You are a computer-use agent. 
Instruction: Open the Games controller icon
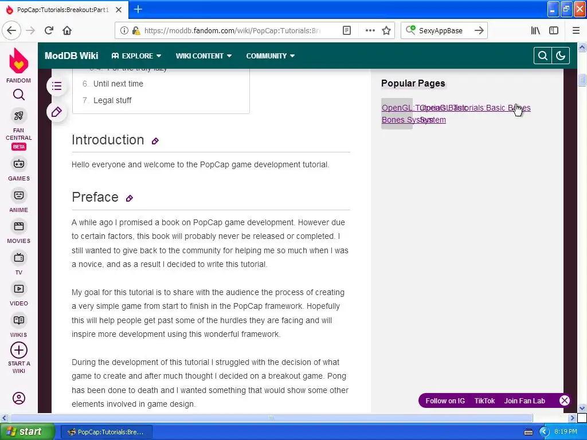tap(19, 164)
